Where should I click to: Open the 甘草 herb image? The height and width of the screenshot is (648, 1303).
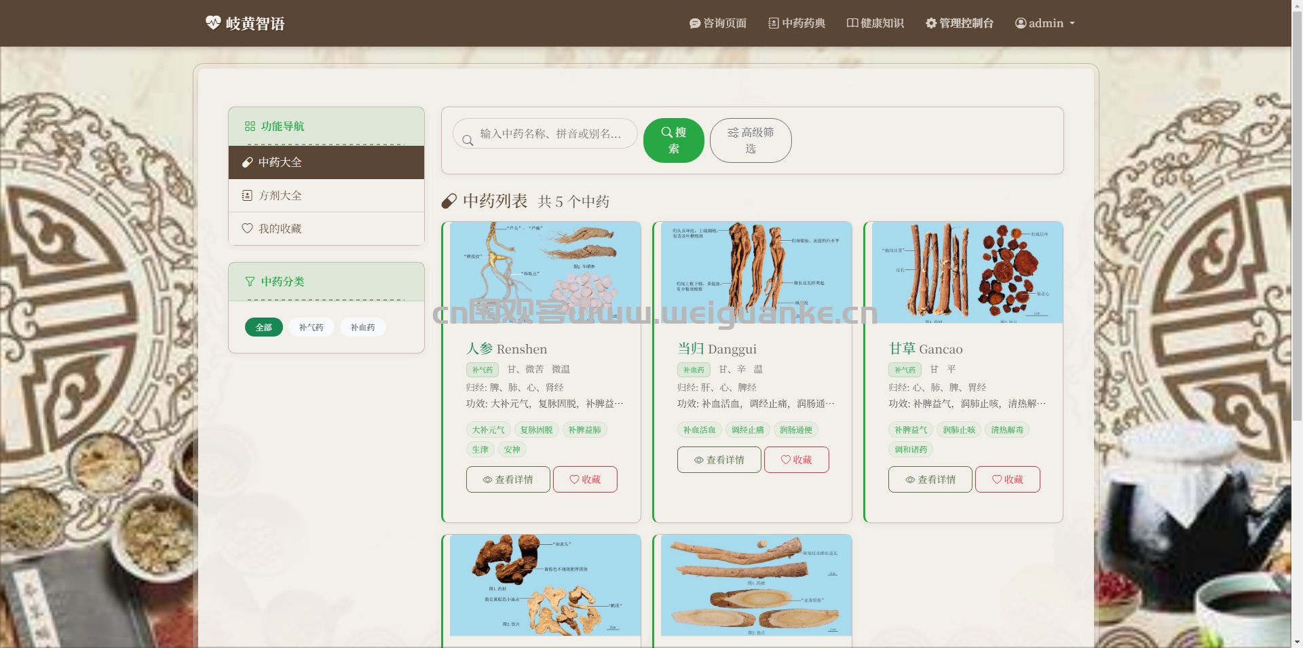[967, 272]
